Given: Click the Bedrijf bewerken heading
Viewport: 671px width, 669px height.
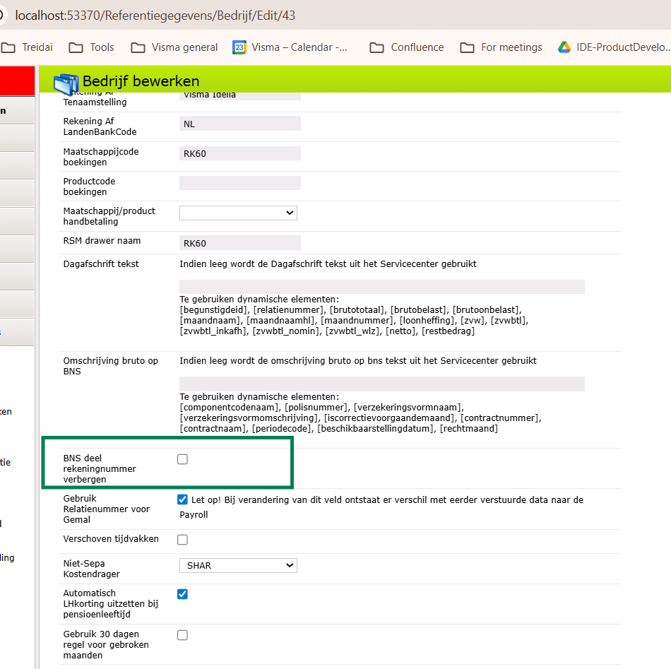Looking at the screenshot, I should [x=141, y=81].
